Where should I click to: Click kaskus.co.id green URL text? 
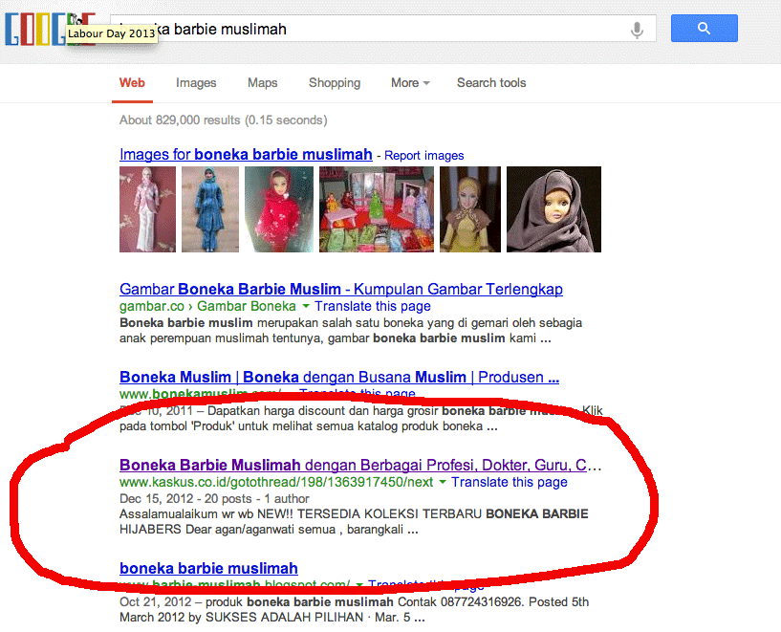[276, 482]
